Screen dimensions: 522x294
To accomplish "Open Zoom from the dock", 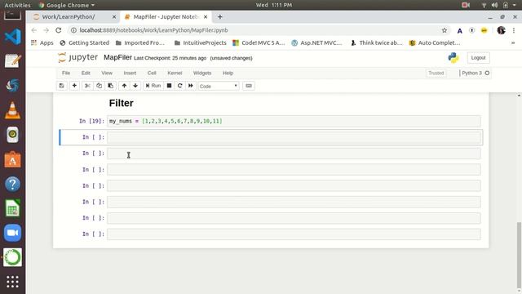I will (13, 233).
